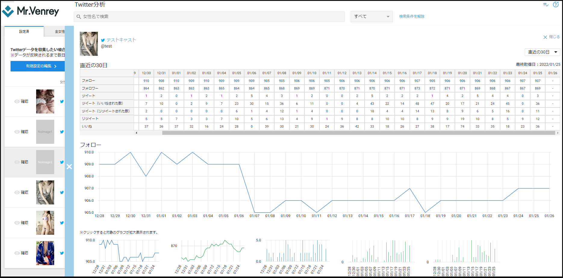
Task: Open the list menu icon at top right
Action: pos(546,5)
